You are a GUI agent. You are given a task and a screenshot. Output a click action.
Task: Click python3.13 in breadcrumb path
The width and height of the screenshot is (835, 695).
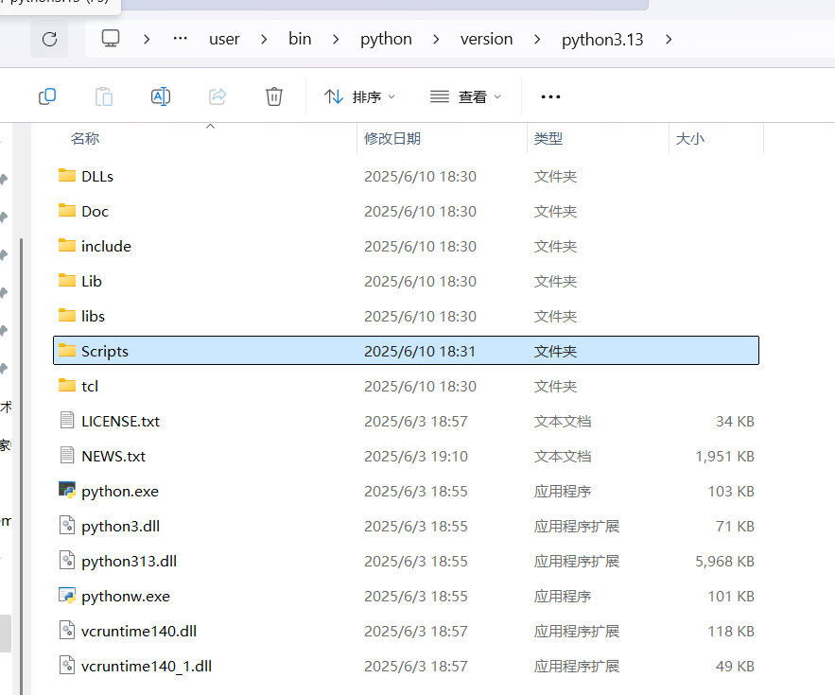tap(602, 39)
